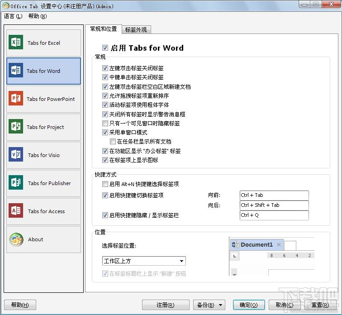Confirm with the 确定(O) button
This screenshot has height=315, width=342.
point(249,305)
